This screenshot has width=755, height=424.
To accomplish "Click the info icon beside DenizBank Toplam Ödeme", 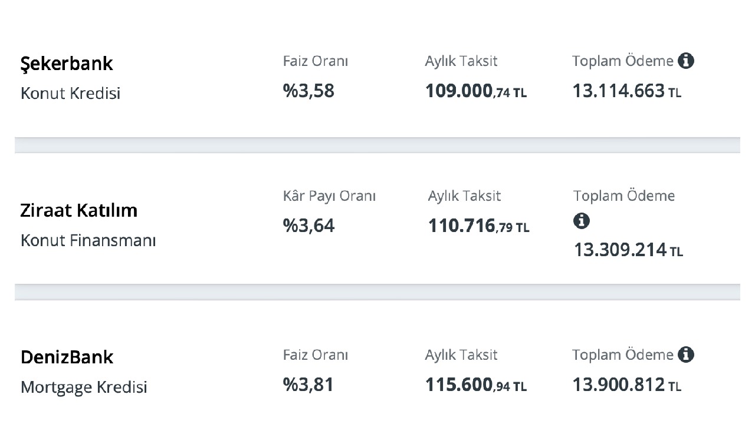I will pos(685,355).
